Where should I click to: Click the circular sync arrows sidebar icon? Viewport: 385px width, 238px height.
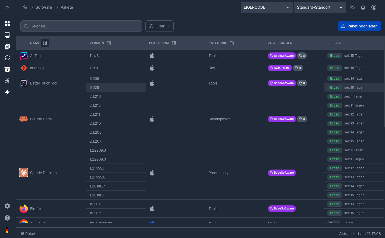pos(7,58)
